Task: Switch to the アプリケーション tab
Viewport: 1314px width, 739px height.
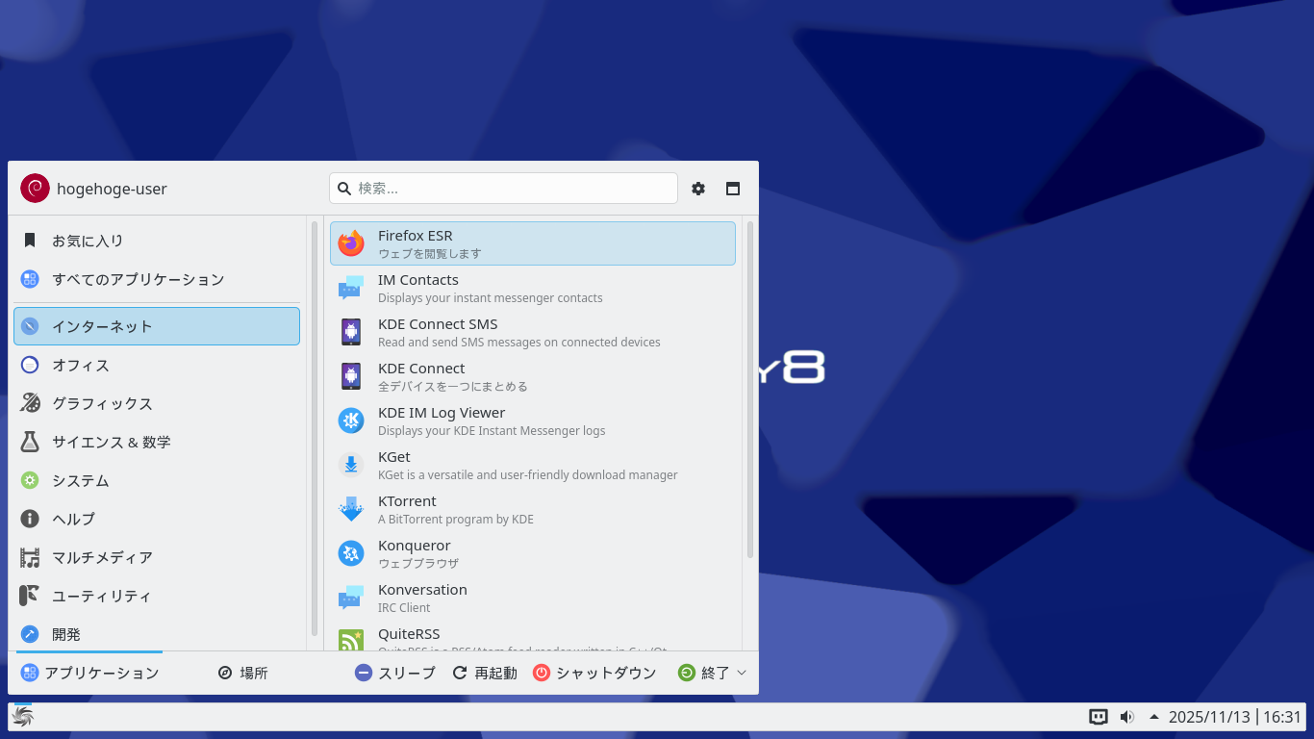Action: 89,673
